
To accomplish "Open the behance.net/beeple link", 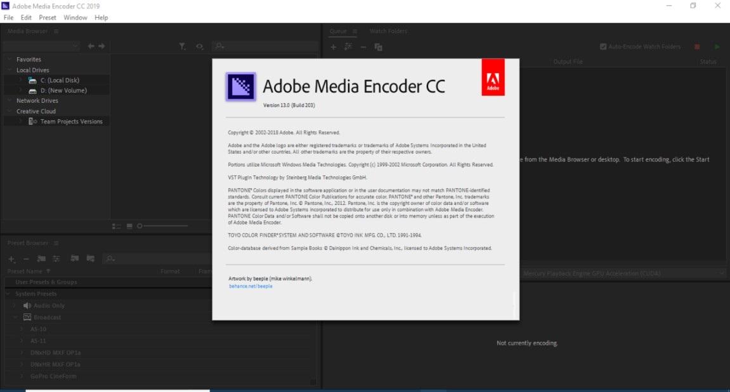I will coord(251,286).
